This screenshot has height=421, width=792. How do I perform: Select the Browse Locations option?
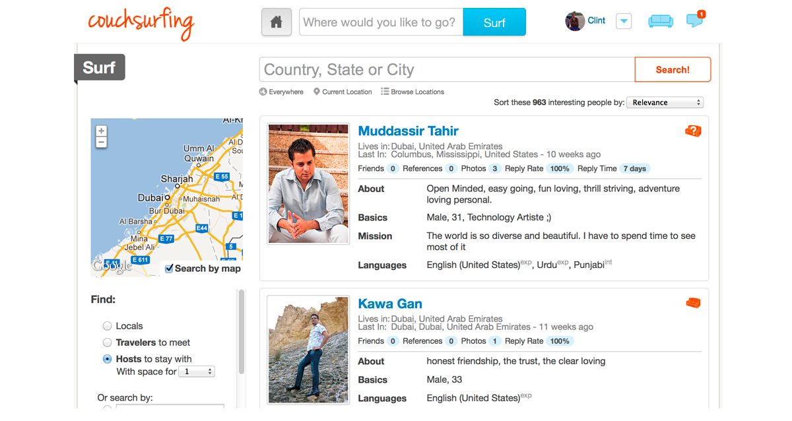pyautogui.click(x=412, y=92)
